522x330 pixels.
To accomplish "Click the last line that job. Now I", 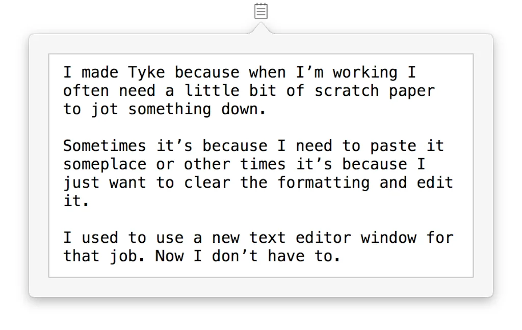I will click(153, 256).
